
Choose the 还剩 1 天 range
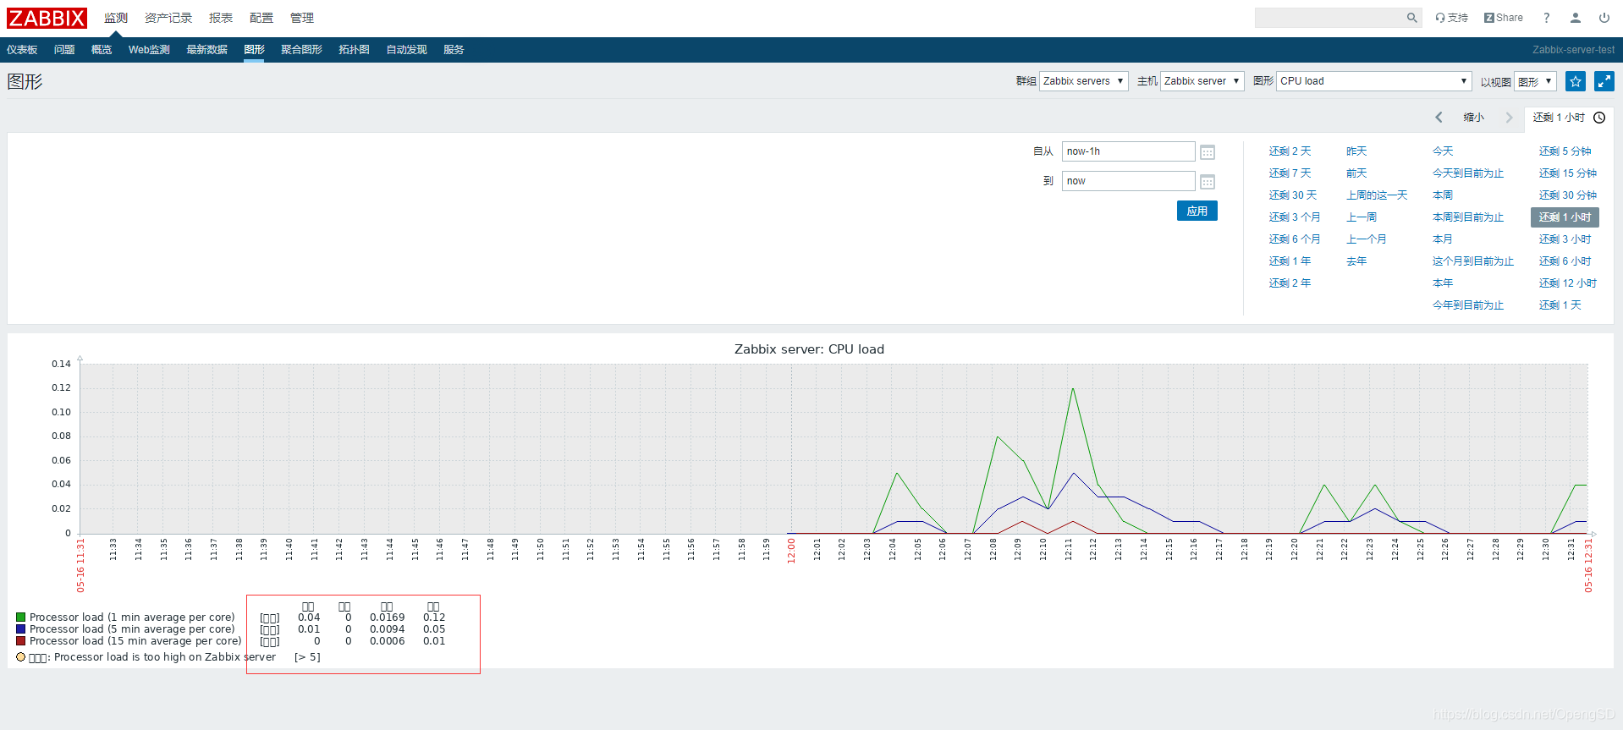coord(1560,305)
